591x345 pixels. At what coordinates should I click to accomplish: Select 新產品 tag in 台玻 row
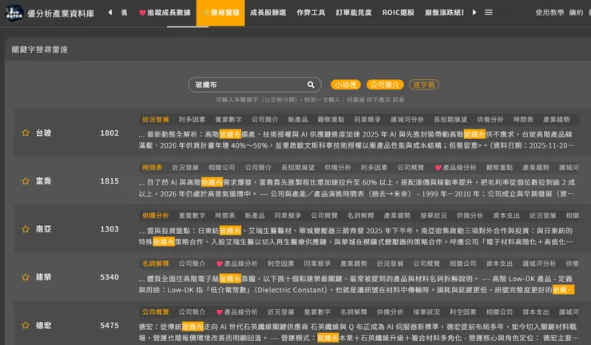[298, 120]
